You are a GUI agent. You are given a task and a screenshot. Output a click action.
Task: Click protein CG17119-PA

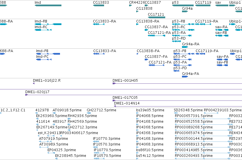[x=200, y=54]
